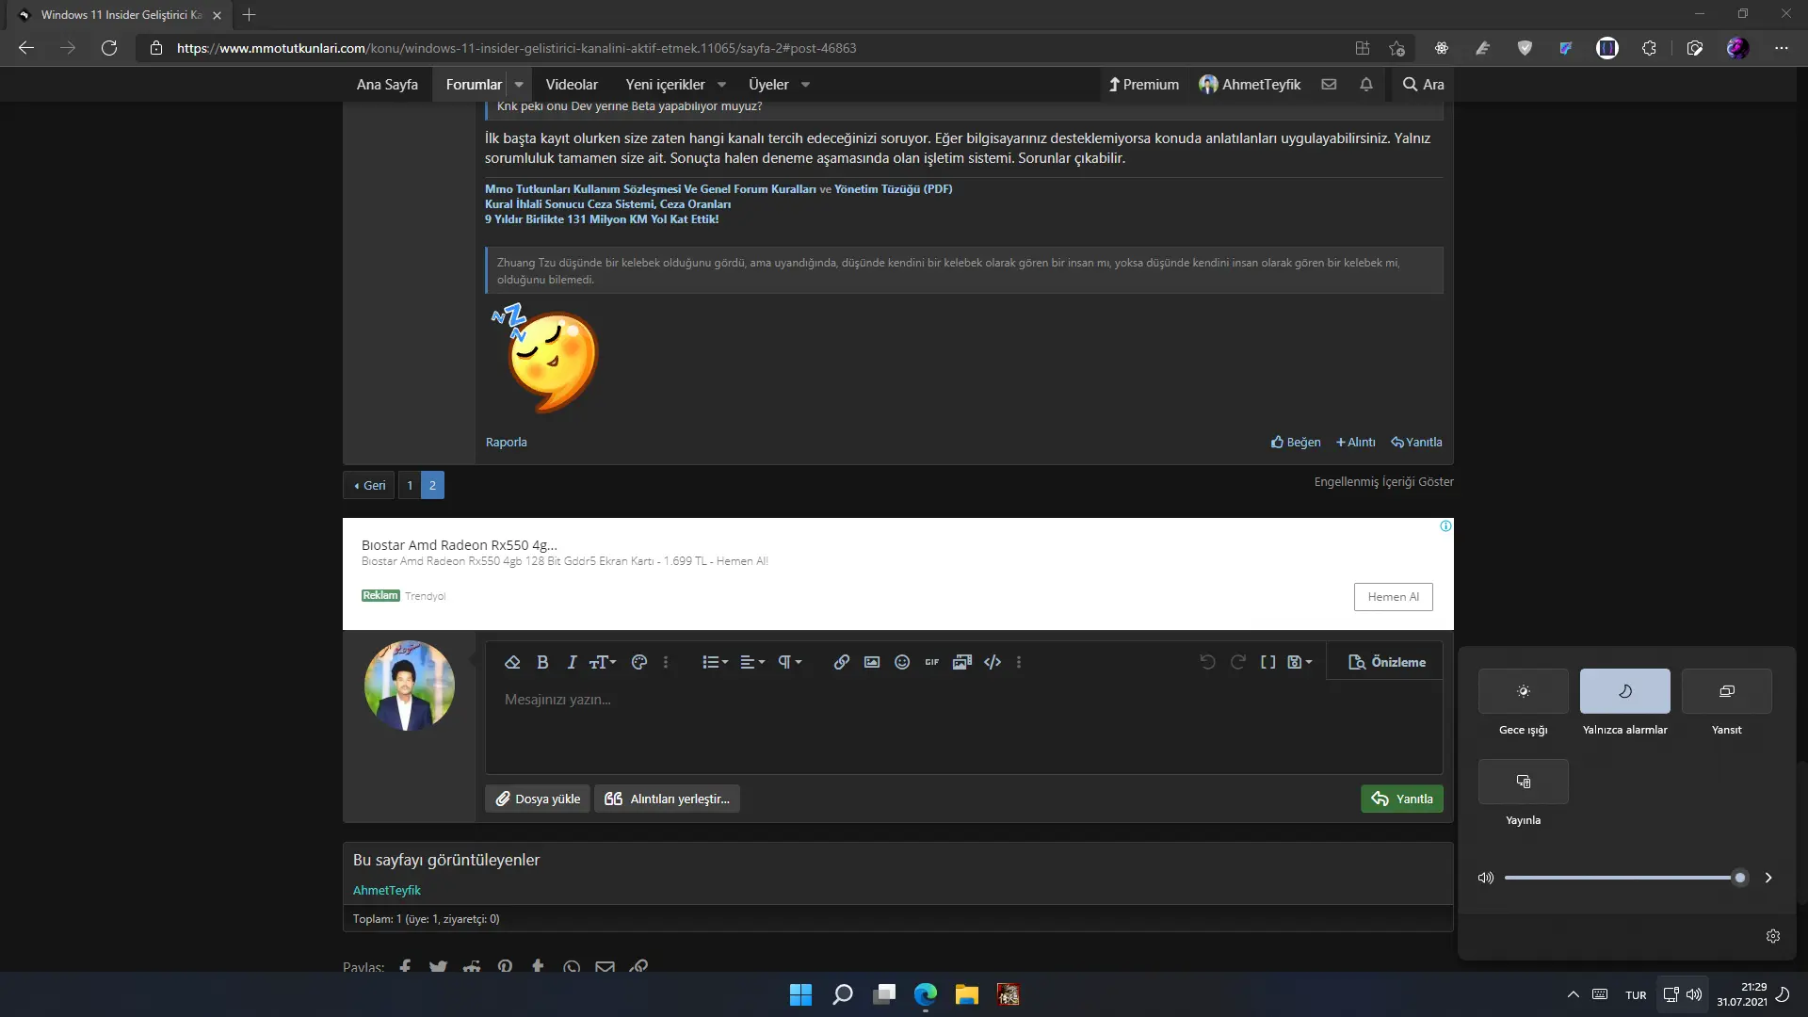Click the Bold formatting icon
The width and height of the screenshot is (1808, 1017).
pos(542,662)
